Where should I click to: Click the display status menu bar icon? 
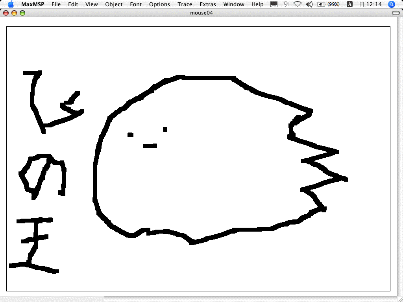(274, 4)
